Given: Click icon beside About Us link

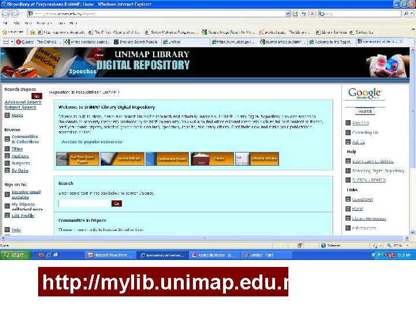Looking at the screenshot, I should click(x=348, y=122).
